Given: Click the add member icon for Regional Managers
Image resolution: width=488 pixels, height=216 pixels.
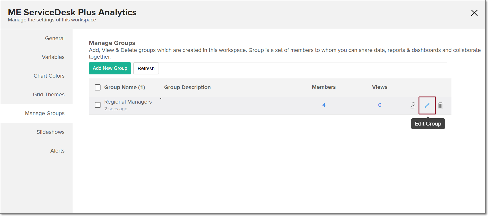Looking at the screenshot, I should coord(413,105).
